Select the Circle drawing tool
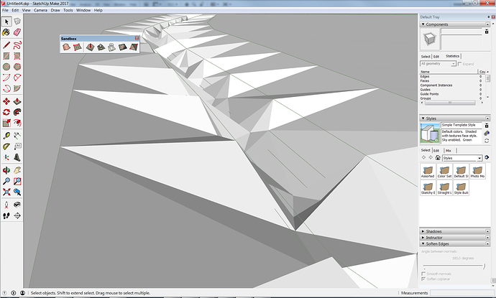 coord(6,67)
